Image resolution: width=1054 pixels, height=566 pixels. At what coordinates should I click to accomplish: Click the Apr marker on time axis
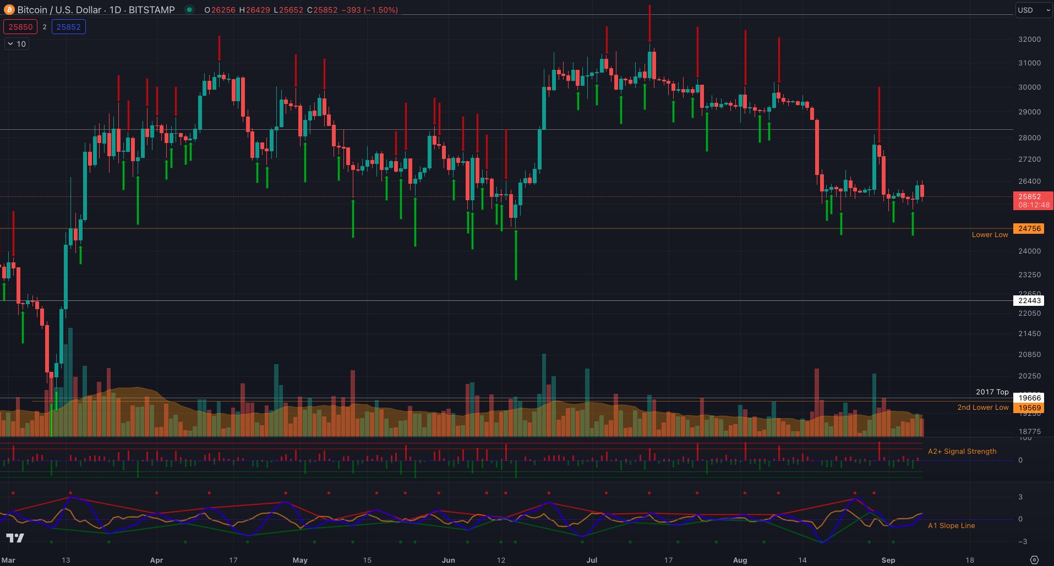pyautogui.click(x=156, y=560)
